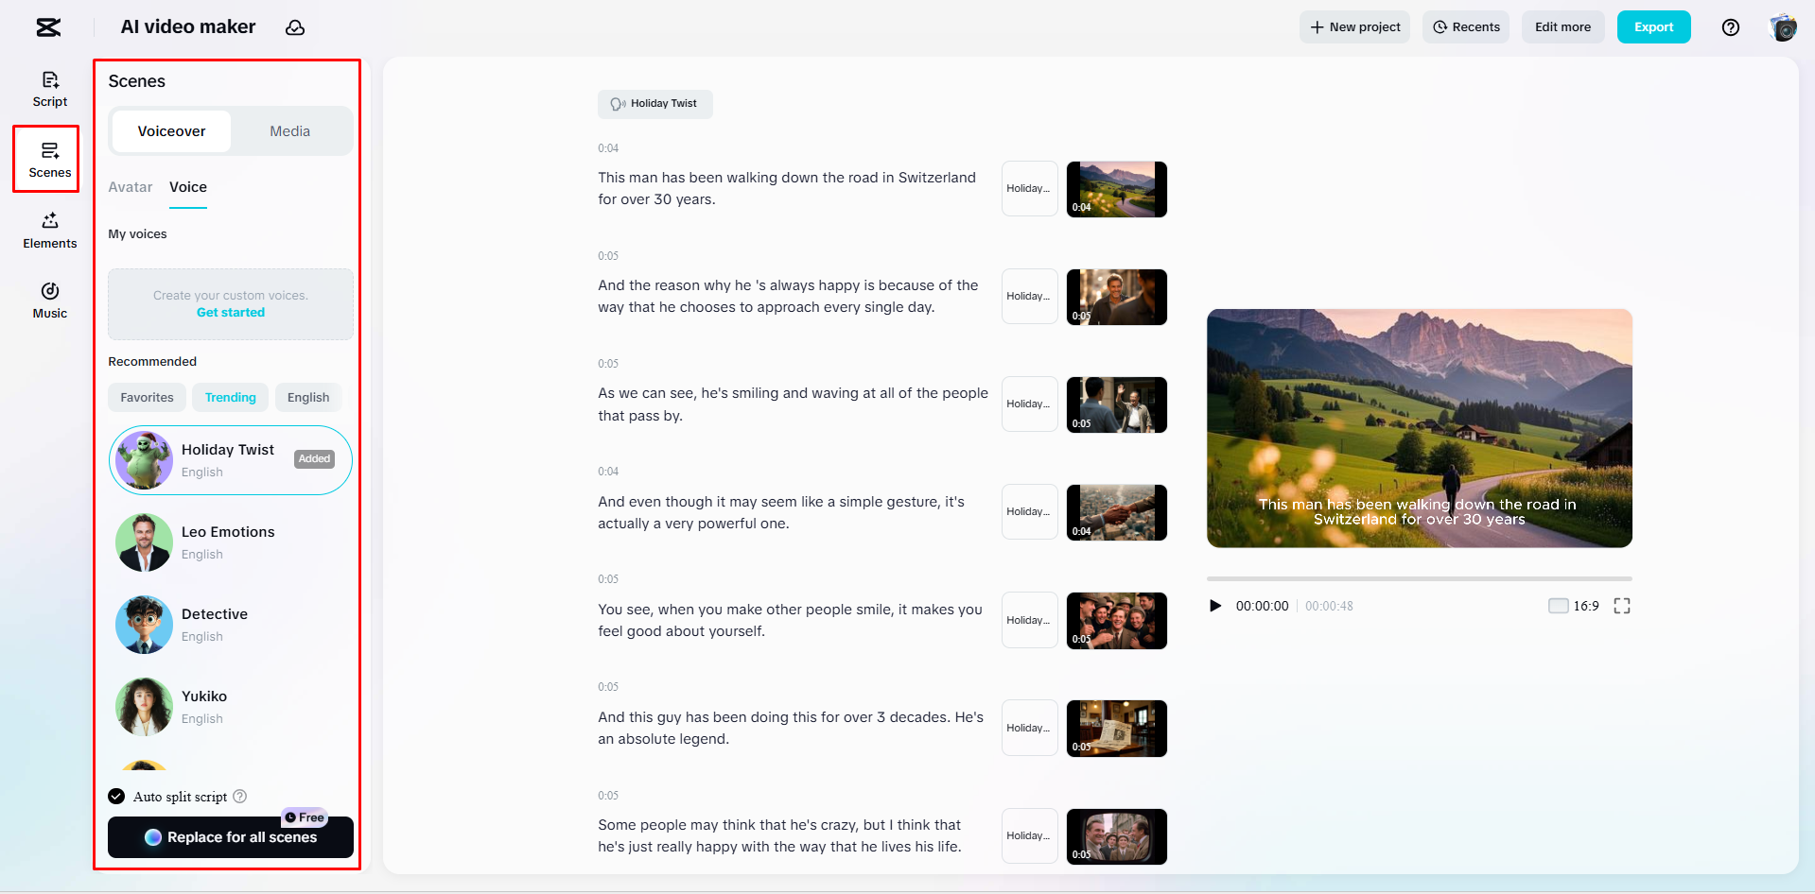
Task: Open the Scenes panel
Action: pos(50,160)
